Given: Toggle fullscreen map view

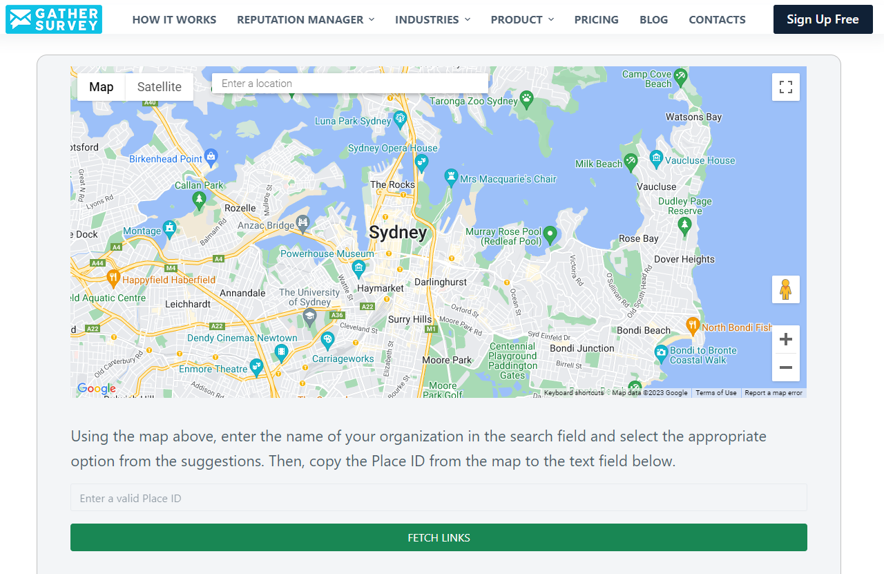Looking at the screenshot, I should (785, 87).
